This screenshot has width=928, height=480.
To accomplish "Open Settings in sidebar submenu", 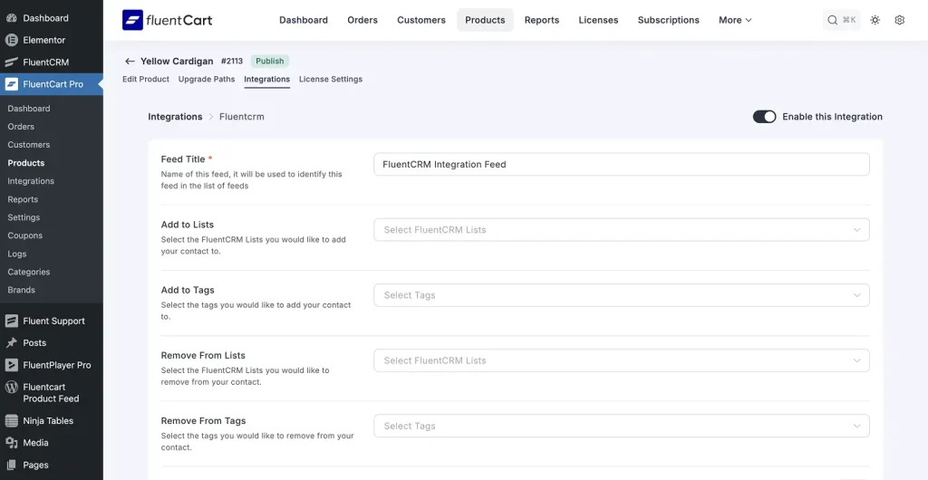I will point(24,217).
